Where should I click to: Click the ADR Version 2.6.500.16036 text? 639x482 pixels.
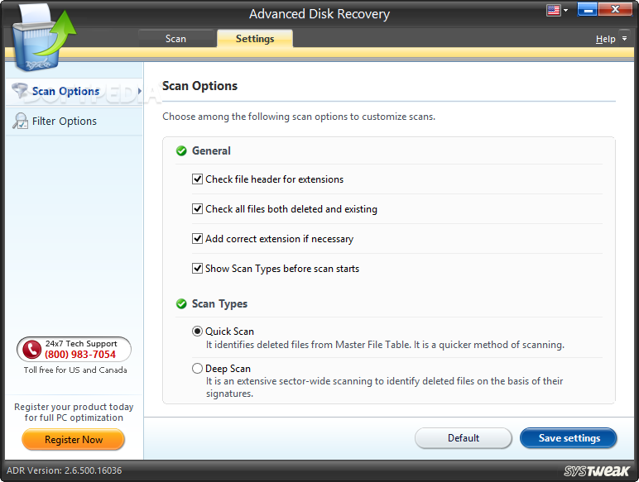pyautogui.click(x=65, y=470)
